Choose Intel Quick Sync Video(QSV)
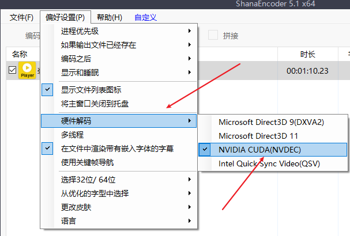This screenshot has height=236, width=350. tap(269, 163)
